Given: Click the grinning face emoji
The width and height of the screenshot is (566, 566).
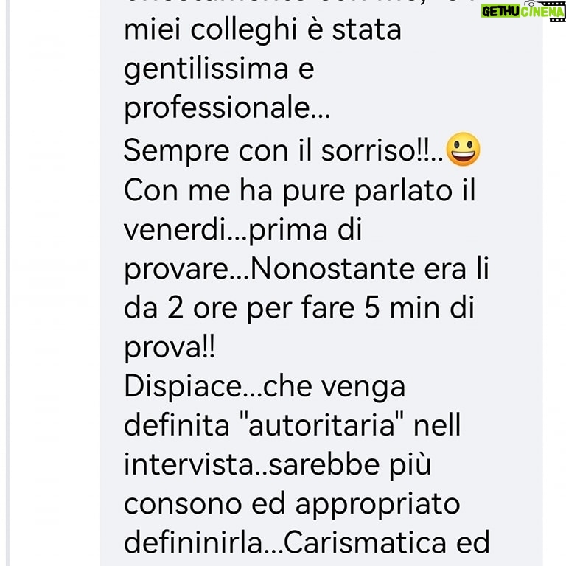Looking at the screenshot, I should click(463, 150).
